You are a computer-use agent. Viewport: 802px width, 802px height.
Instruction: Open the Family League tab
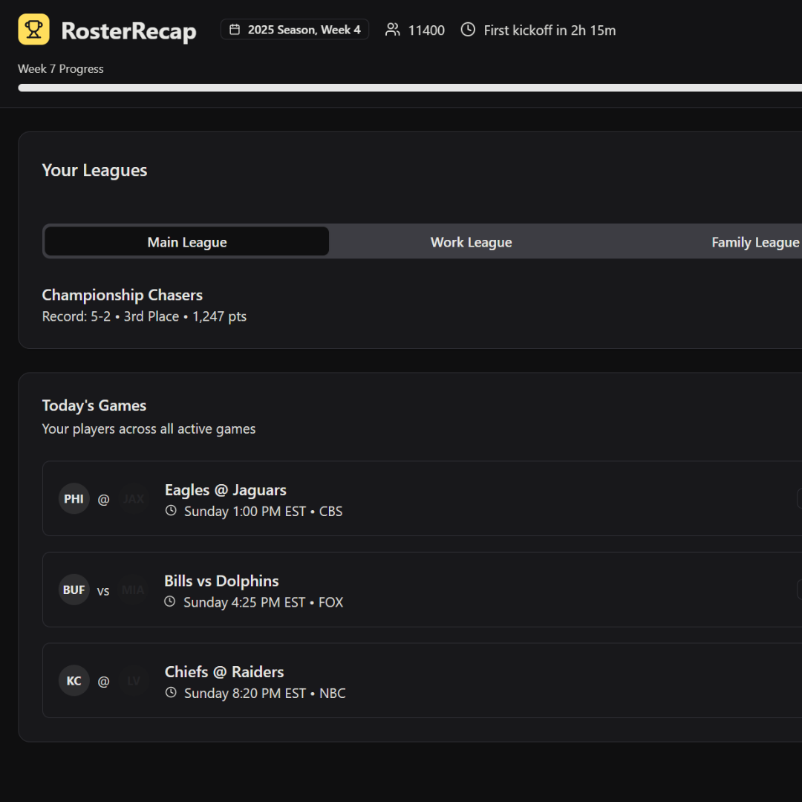point(754,242)
